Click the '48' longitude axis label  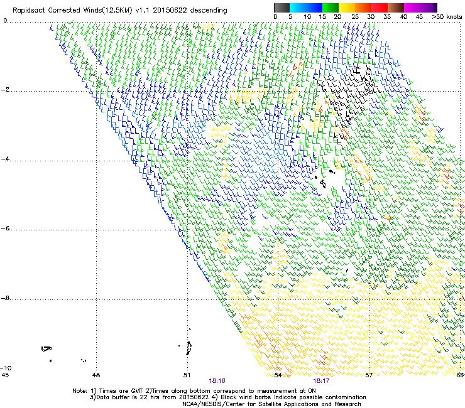click(x=96, y=375)
